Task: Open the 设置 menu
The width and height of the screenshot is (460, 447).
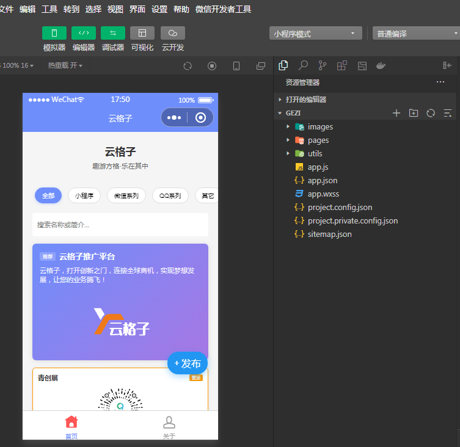Action: coord(159,9)
